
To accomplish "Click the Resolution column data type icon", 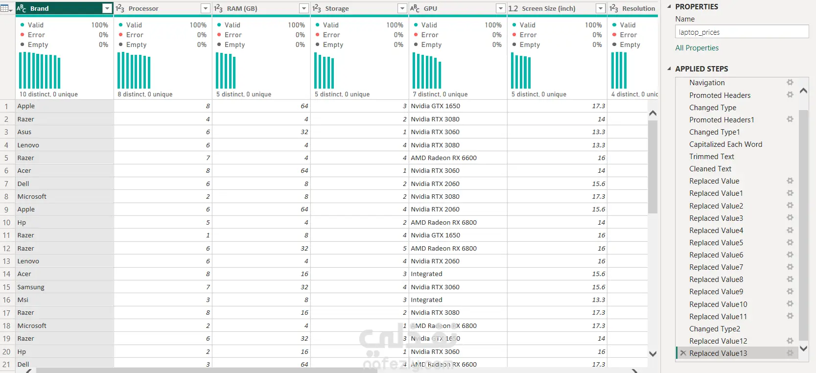I will 614,8.
